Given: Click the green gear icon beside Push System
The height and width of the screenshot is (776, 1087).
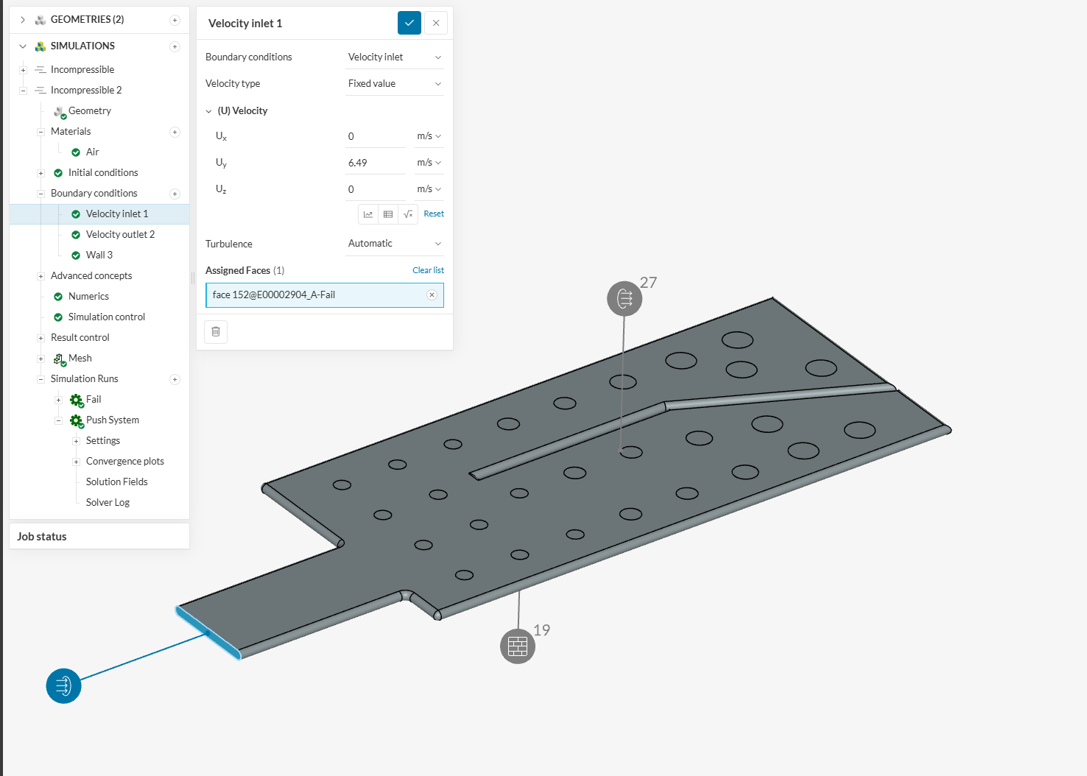Looking at the screenshot, I should pos(77,420).
